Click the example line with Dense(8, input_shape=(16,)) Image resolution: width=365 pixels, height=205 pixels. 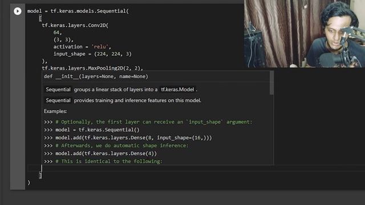pyautogui.click(x=128, y=138)
